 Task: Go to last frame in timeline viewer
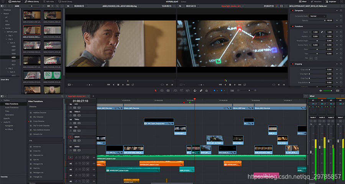pyautogui.click(x=240, y=84)
